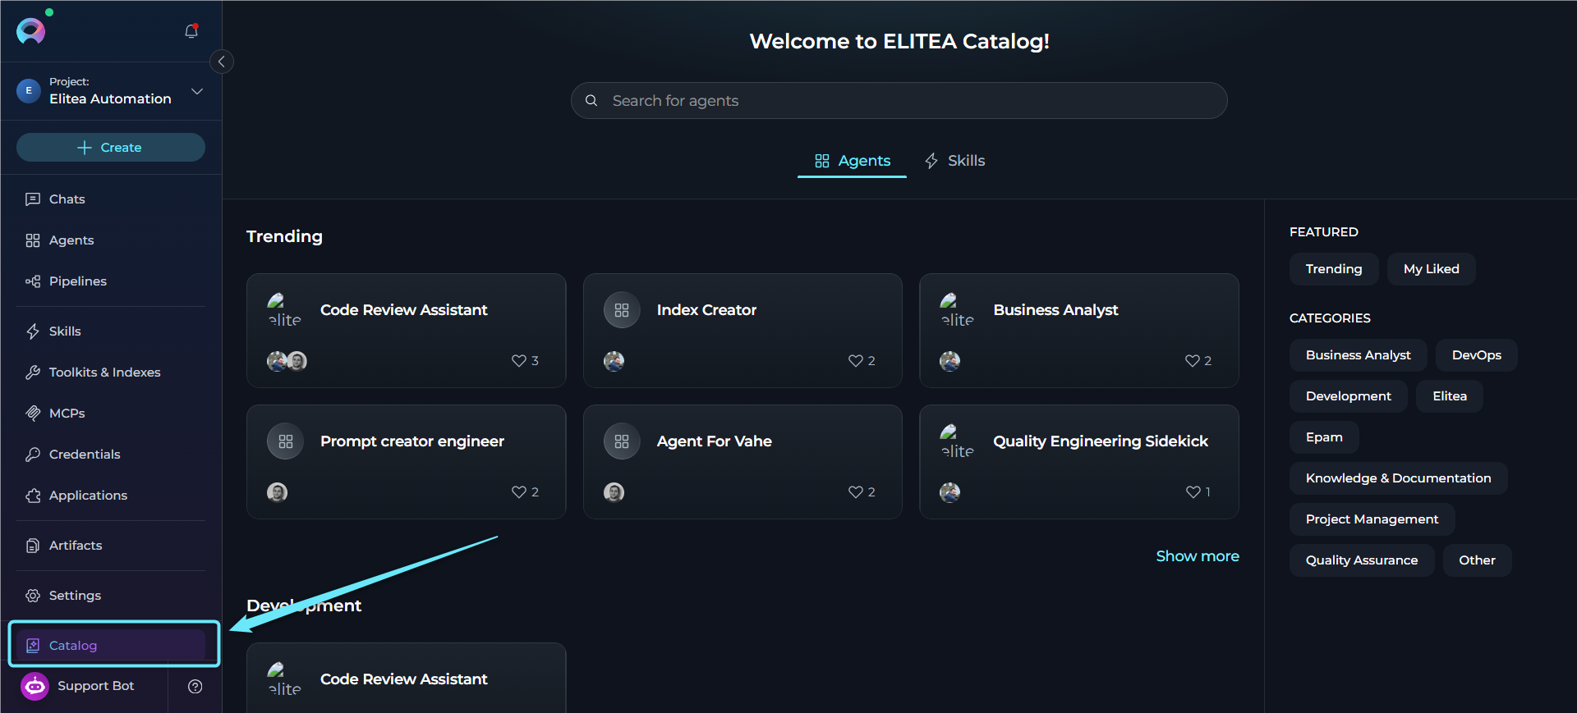The width and height of the screenshot is (1577, 713).
Task: Switch to the Agents tab
Action: [852, 161]
